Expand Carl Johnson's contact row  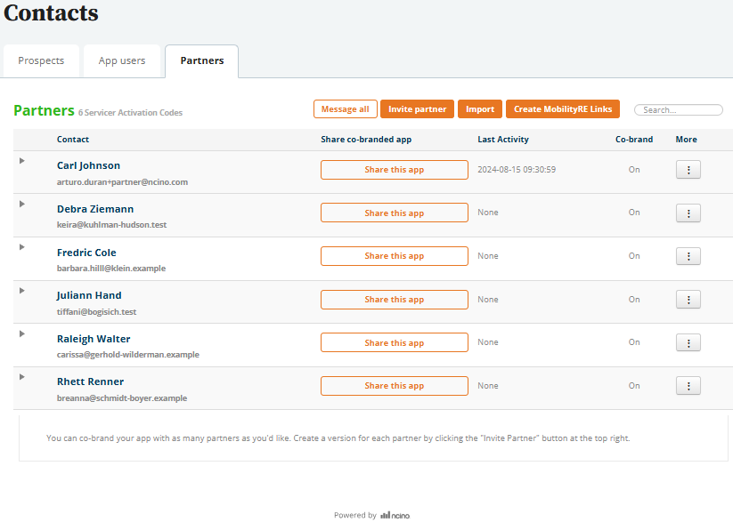coord(22,161)
